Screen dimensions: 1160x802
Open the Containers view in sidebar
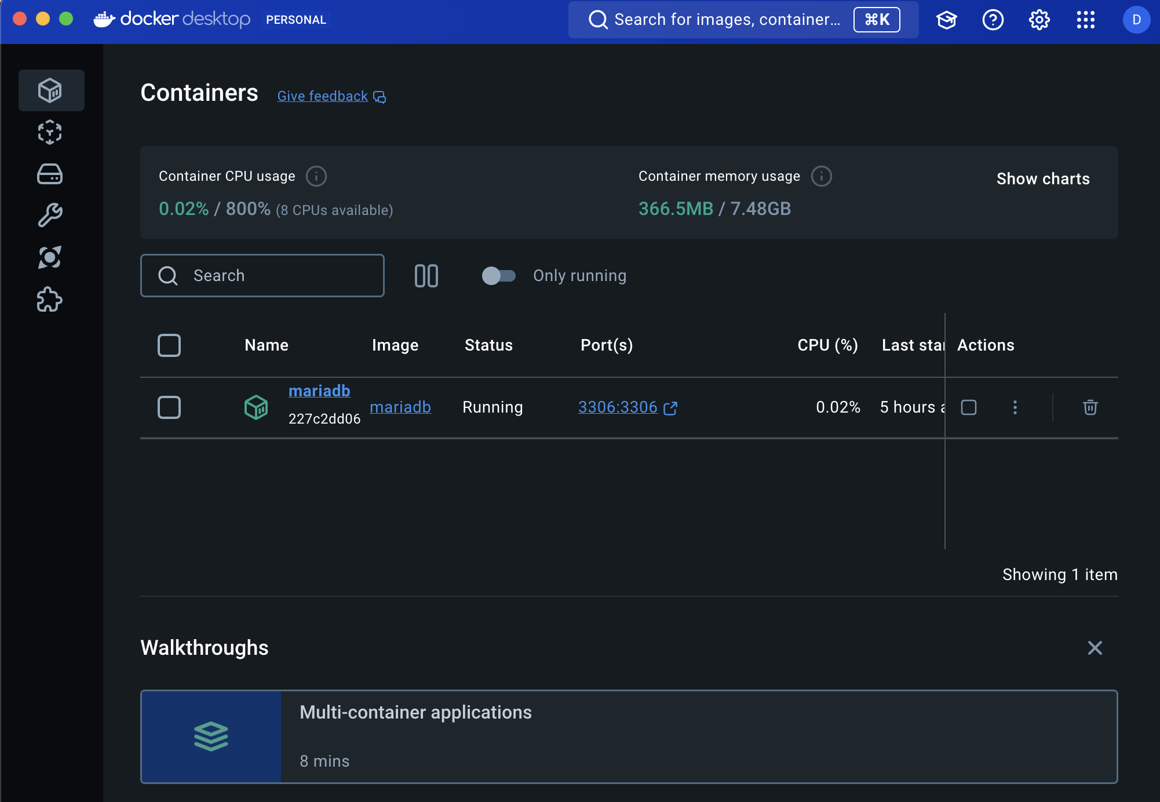click(x=50, y=90)
